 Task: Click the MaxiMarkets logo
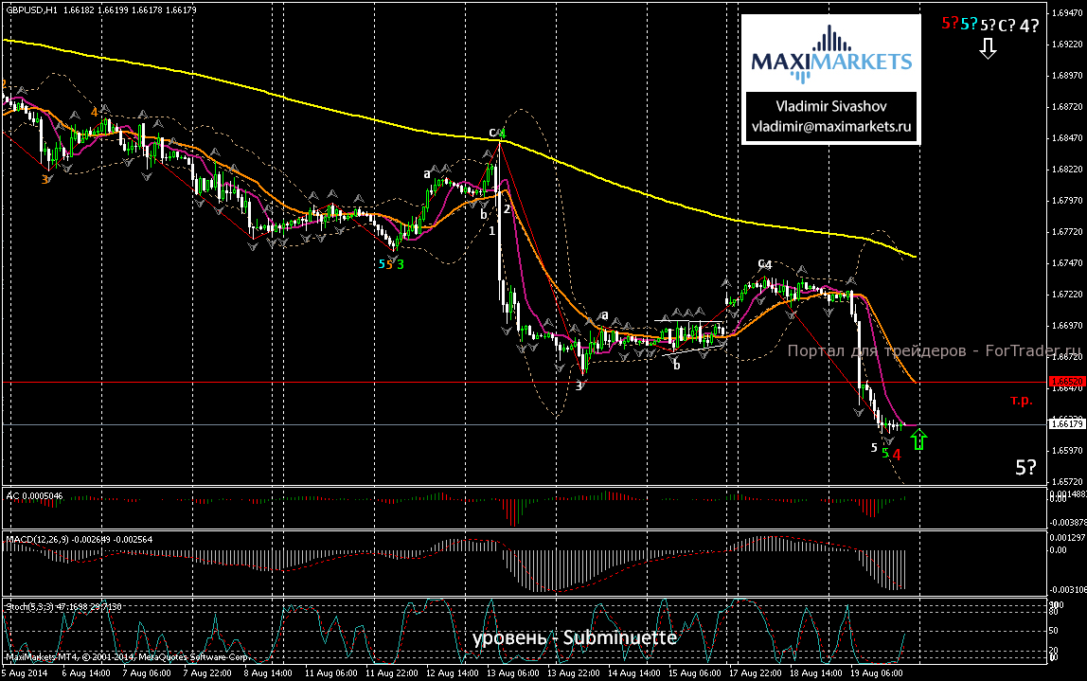[830, 52]
